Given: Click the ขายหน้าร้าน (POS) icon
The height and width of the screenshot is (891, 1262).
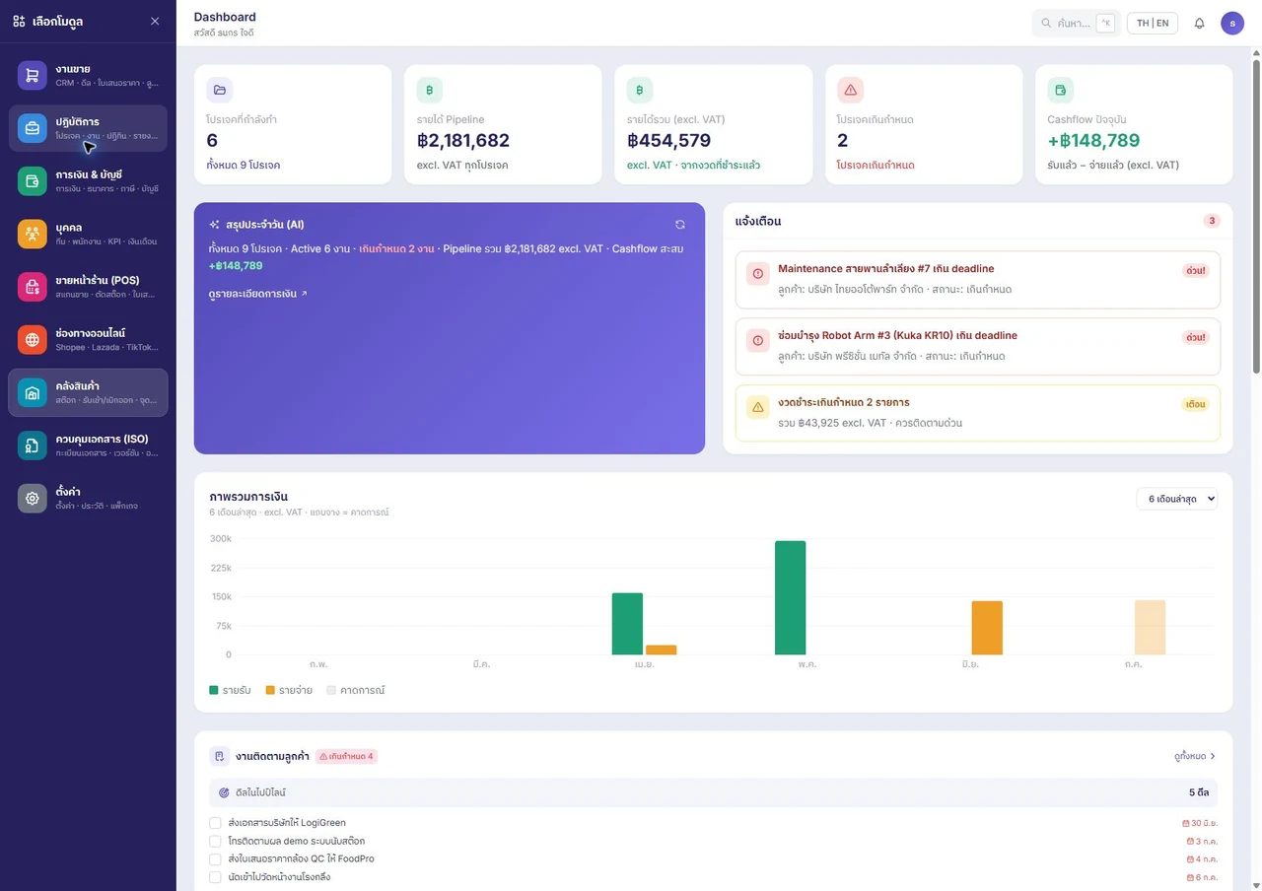Looking at the screenshot, I should [x=32, y=287].
